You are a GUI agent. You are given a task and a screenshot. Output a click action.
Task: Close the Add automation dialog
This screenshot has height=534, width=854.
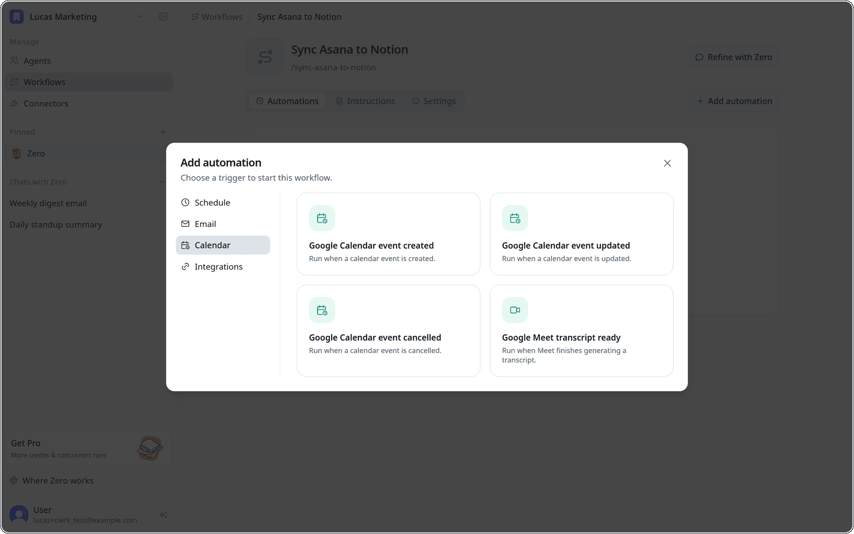pos(667,163)
